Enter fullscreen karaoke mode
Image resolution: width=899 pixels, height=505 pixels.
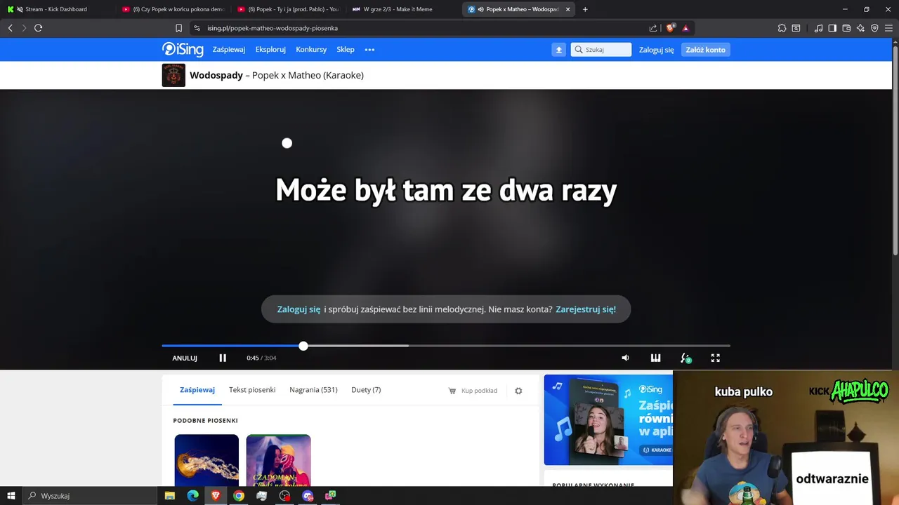tap(715, 358)
